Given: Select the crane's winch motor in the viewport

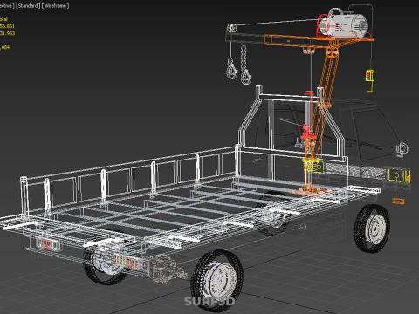Looking at the screenshot, I should [x=343, y=24].
